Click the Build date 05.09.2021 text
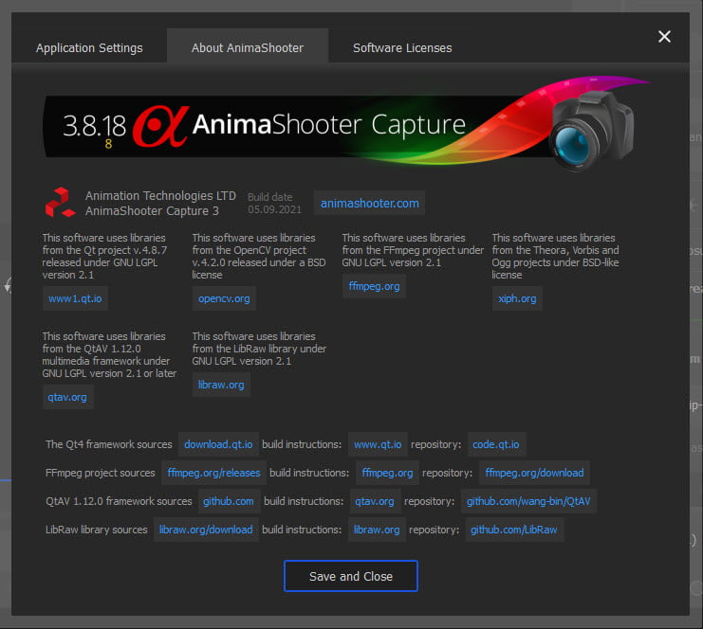The width and height of the screenshot is (703, 629). pos(274,204)
